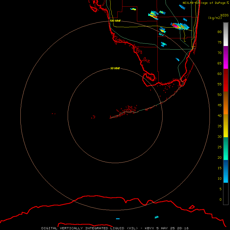Image resolution: width=230 pixels, height=230 pixels.
Task: Click the 100 NMI range ring label
Action: tap(115, 21)
